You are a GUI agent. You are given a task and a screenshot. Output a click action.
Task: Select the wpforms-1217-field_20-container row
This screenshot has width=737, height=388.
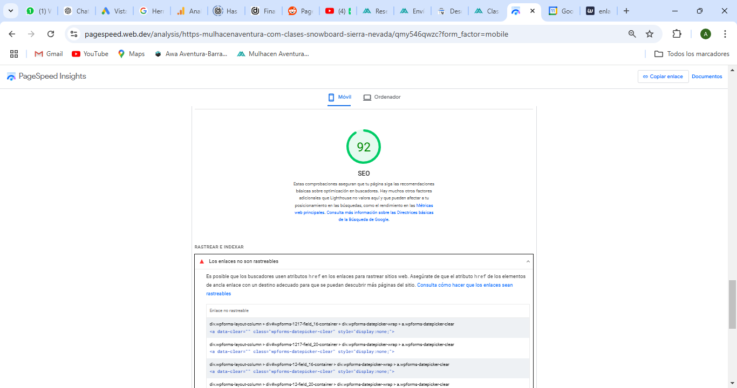368,348
